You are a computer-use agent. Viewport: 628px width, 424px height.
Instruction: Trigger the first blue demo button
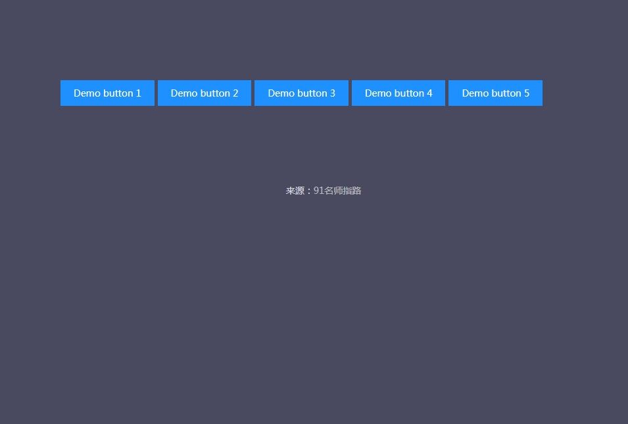[x=107, y=93]
